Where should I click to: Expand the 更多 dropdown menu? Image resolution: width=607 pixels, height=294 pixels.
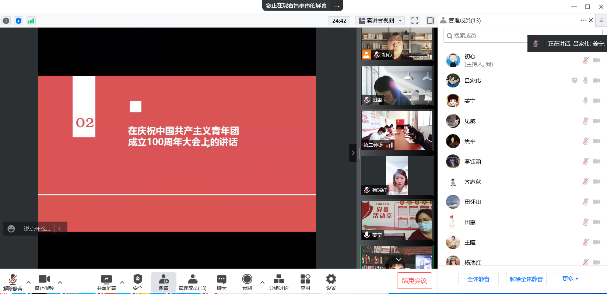click(570, 279)
